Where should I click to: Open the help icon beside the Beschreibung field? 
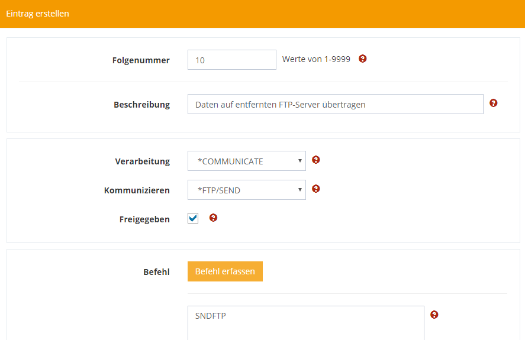[494, 103]
